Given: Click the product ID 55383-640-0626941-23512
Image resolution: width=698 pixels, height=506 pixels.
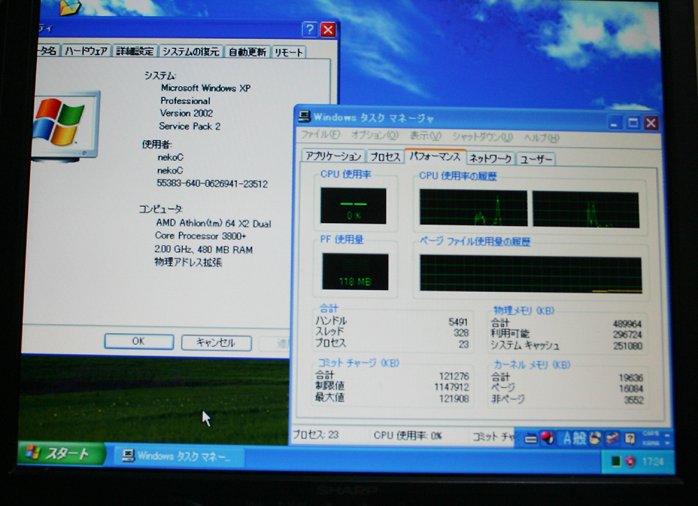Looking at the screenshot, I should tap(212, 183).
